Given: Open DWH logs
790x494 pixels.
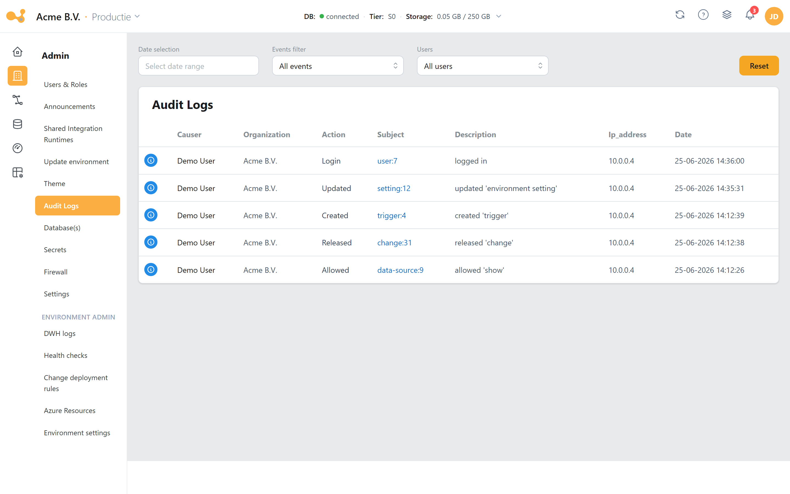Looking at the screenshot, I should 60,333.
